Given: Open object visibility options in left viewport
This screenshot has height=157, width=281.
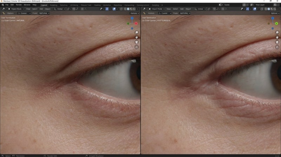Looking at the screenshot, I should 102,9.
